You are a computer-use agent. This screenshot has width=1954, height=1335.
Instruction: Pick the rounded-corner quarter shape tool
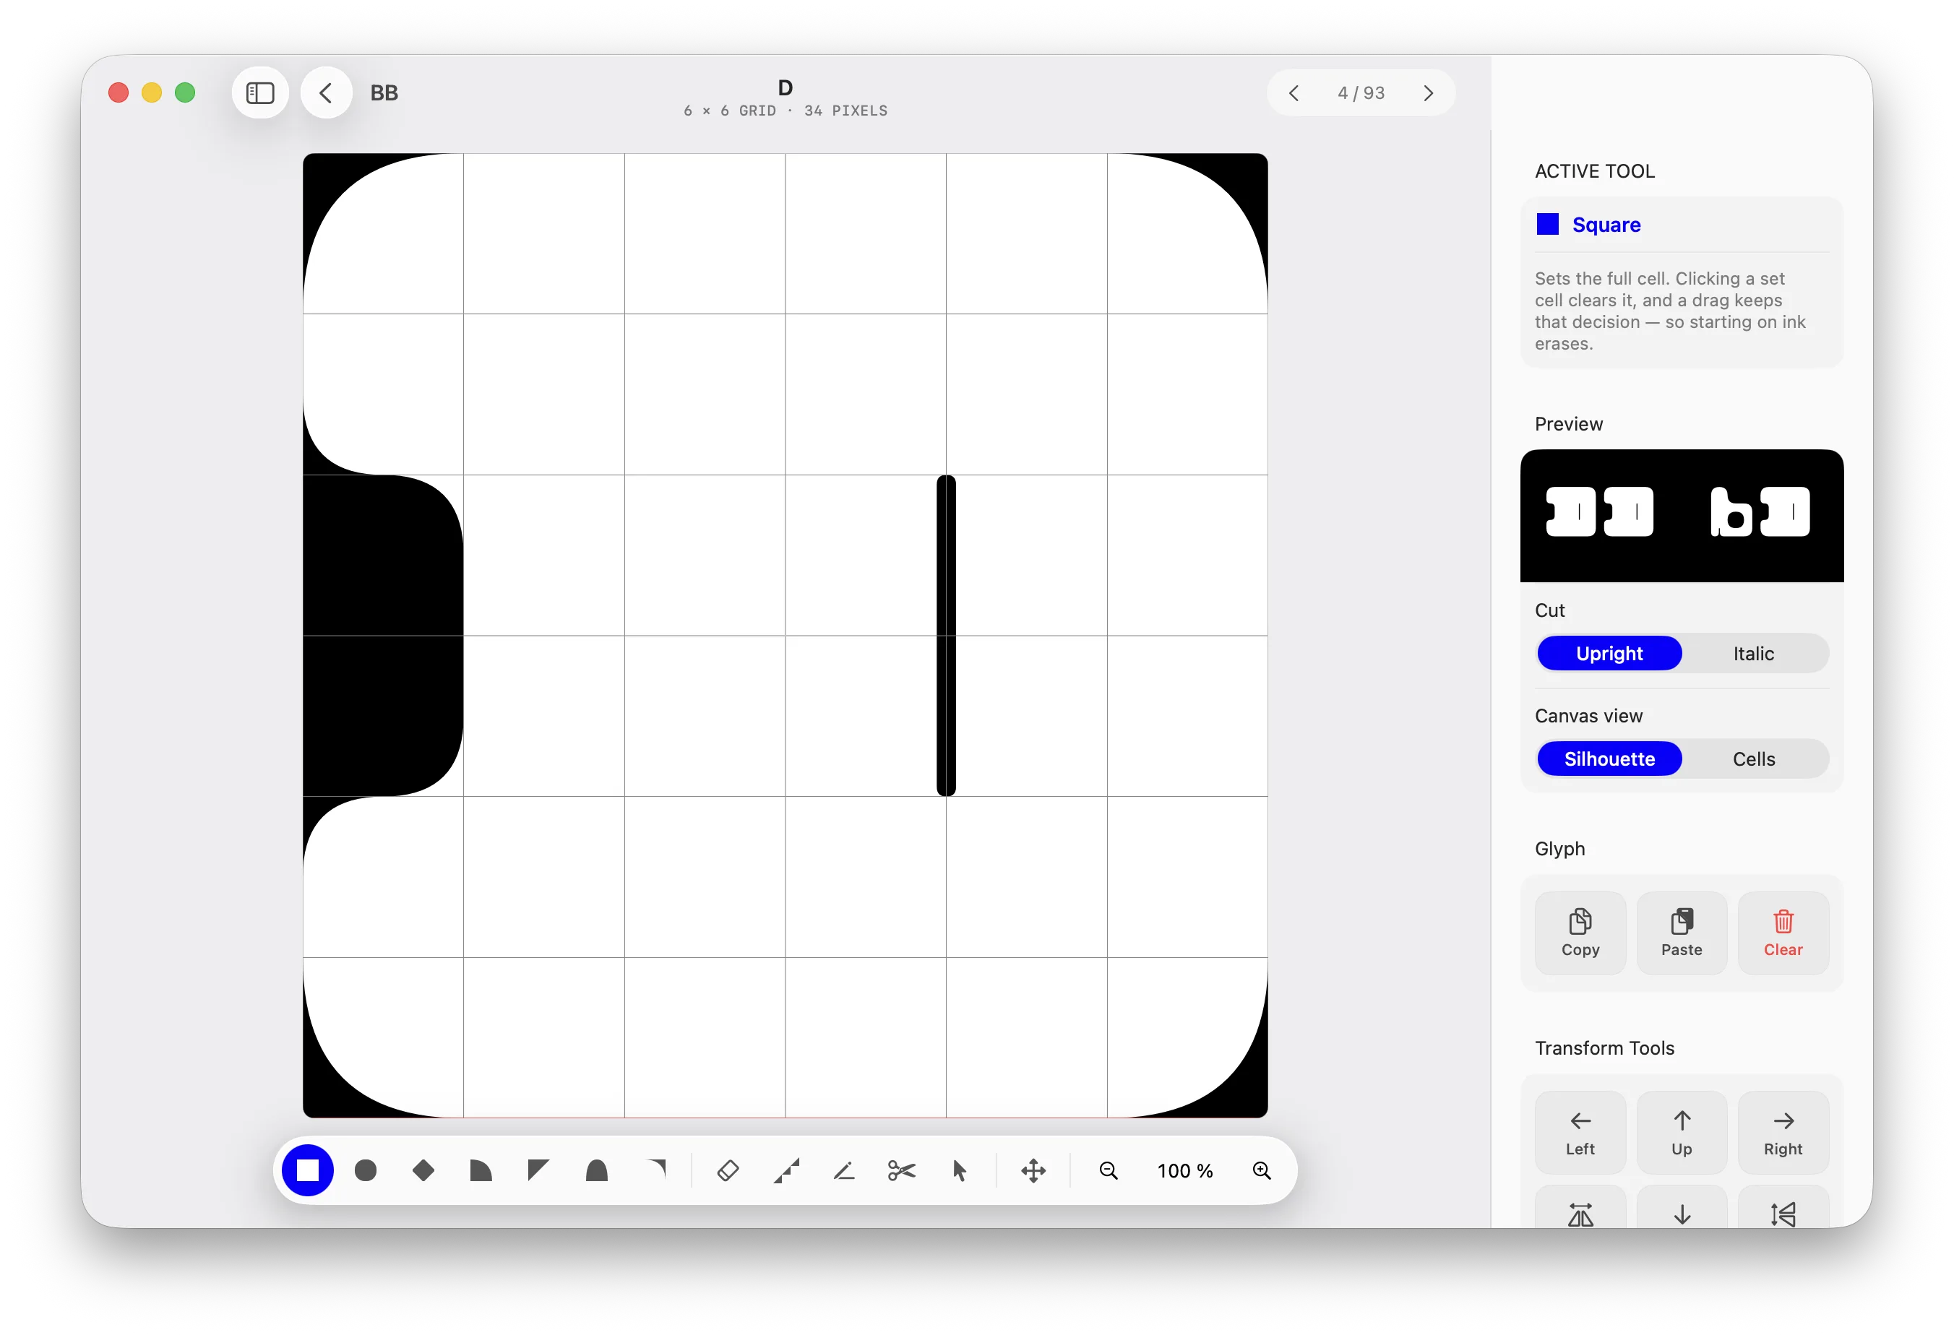(481, 1170)
